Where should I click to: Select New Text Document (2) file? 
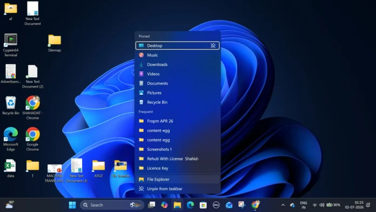point(32,76)
